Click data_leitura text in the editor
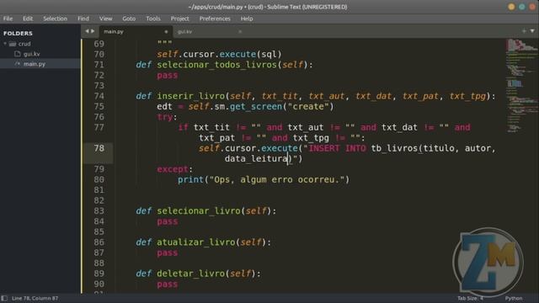 256,159
